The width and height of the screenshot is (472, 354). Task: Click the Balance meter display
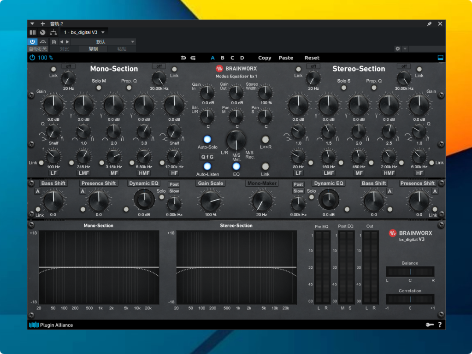[410, 271]
